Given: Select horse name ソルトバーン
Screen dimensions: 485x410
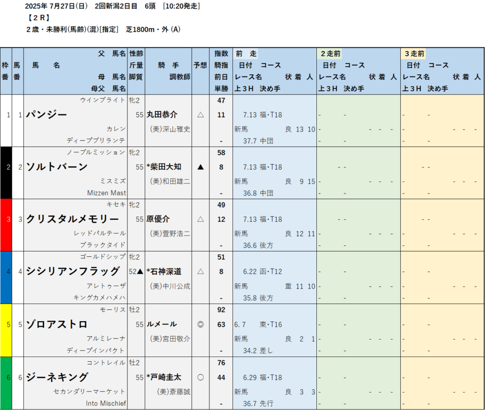Looking at the screenshot, I should point(57,167).
